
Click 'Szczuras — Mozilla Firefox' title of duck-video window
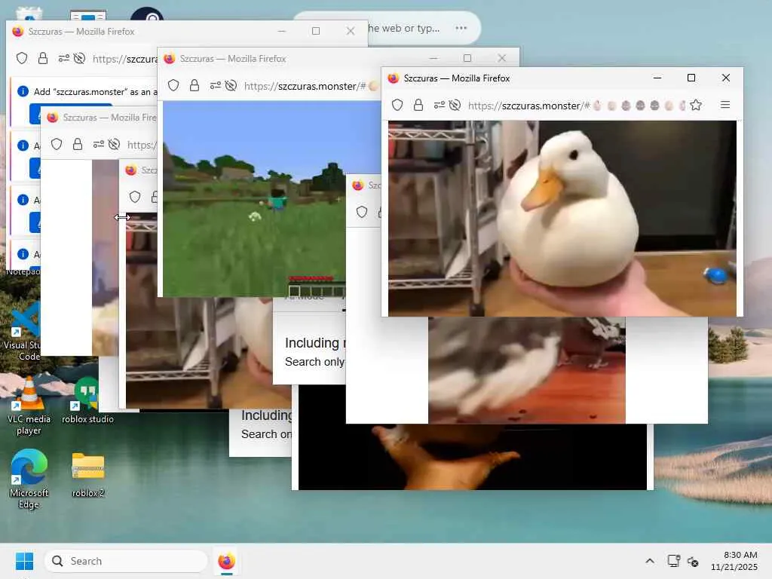click(456, 78)
